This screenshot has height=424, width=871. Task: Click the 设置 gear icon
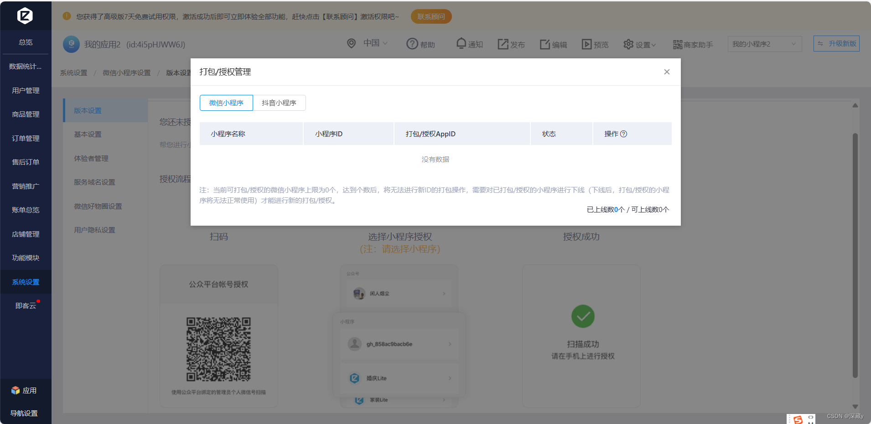point(628,44)
